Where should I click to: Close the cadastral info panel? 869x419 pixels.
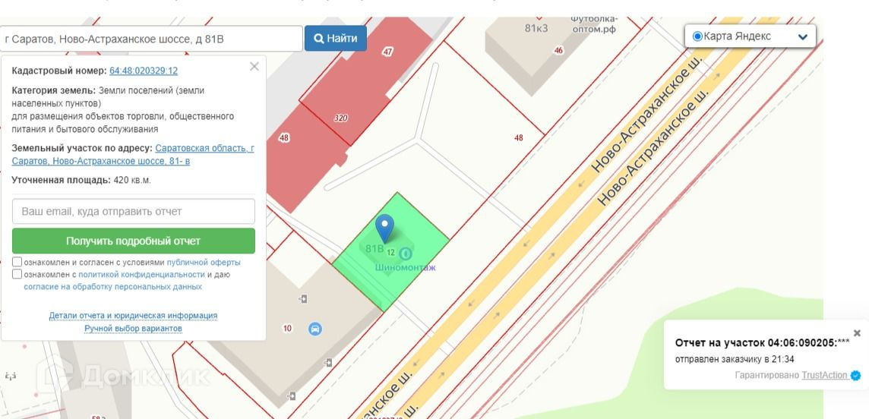(x=254, y=67)
